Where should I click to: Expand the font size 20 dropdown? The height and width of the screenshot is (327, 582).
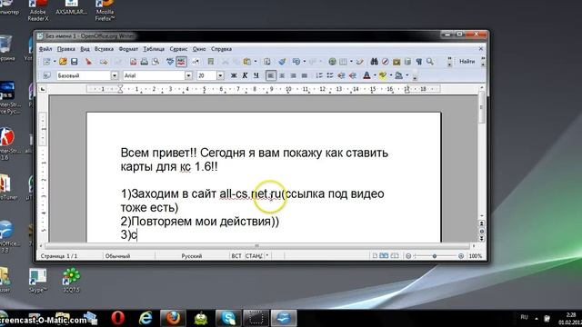coord(220,75)
